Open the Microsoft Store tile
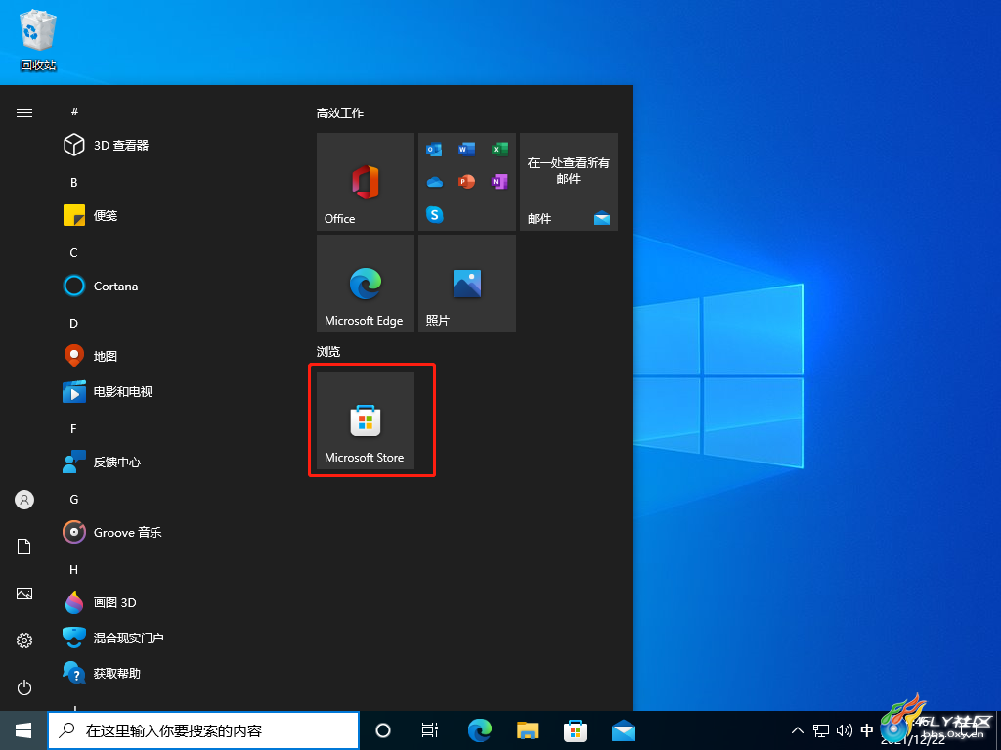The image size is (1001, 750). click(366, 420)
